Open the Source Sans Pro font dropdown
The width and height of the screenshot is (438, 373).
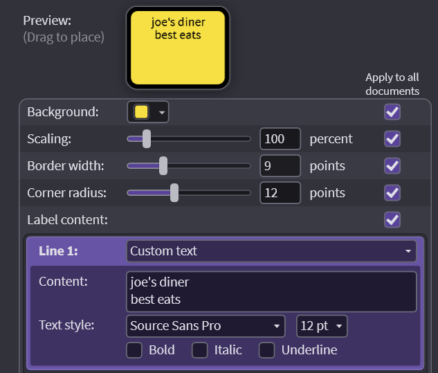tap(206, 326)
